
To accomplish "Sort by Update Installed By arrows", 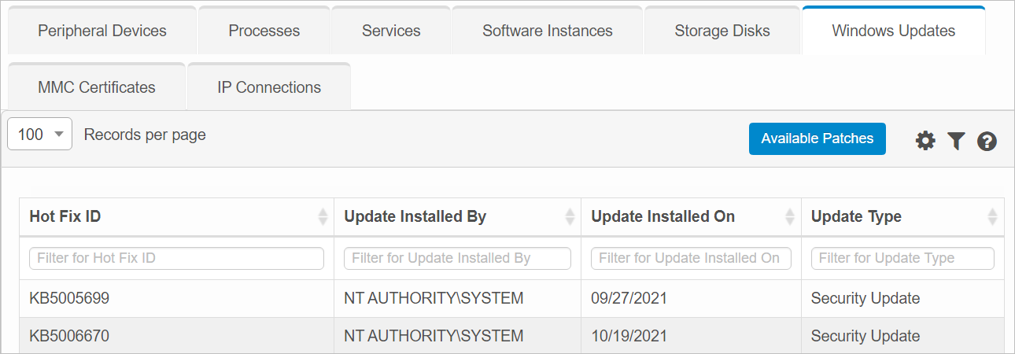I will (570, 216).
